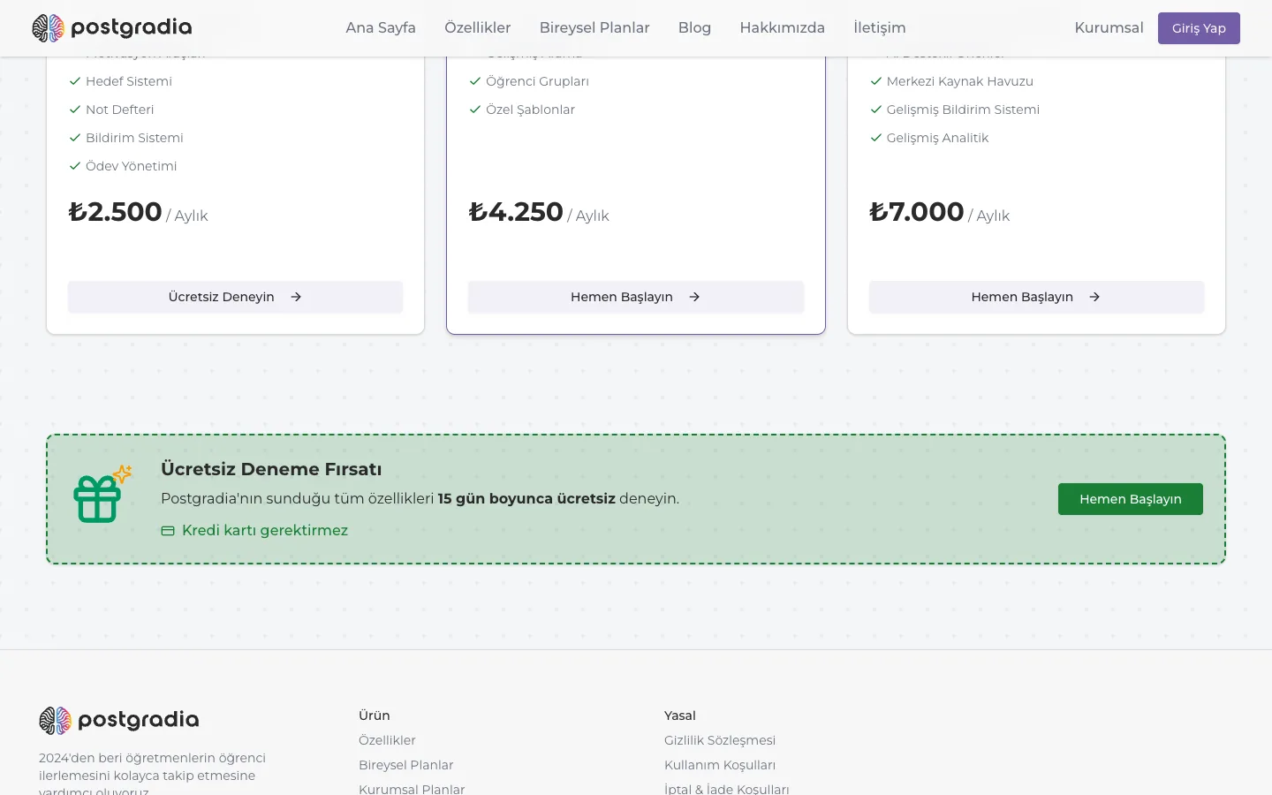Click checkmark next to Not Defteri
The height and width of the screenshot is (795, 1272).
[x=75, y=110]
